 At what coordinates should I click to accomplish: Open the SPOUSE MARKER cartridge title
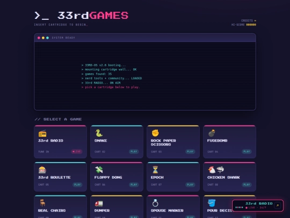(x=167, y=210)
